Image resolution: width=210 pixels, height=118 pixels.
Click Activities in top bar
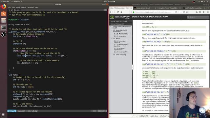coord(5,1)
